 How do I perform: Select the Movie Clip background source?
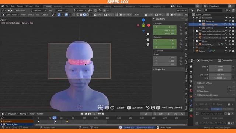228,109
